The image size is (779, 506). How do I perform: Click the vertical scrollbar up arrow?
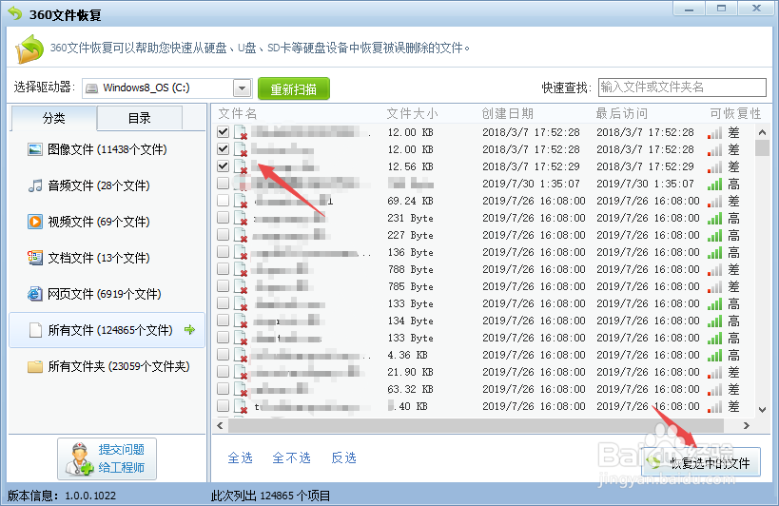762,132
